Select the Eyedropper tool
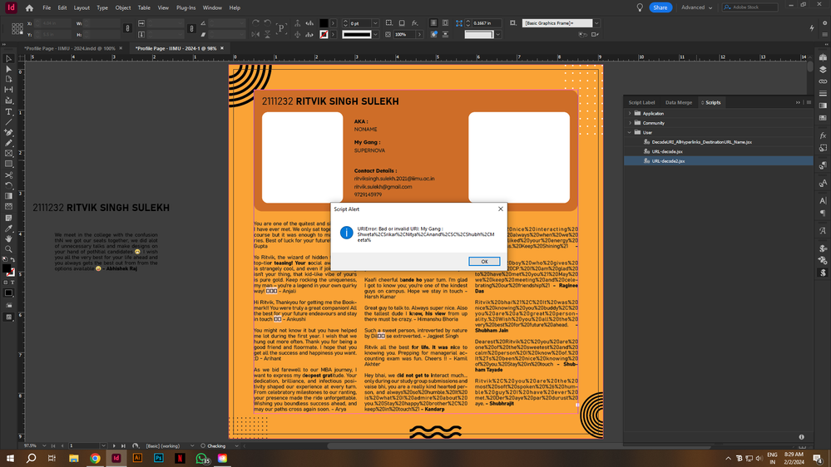The height and width of the screenshot is (467, 831). click(x=8, y=229)
